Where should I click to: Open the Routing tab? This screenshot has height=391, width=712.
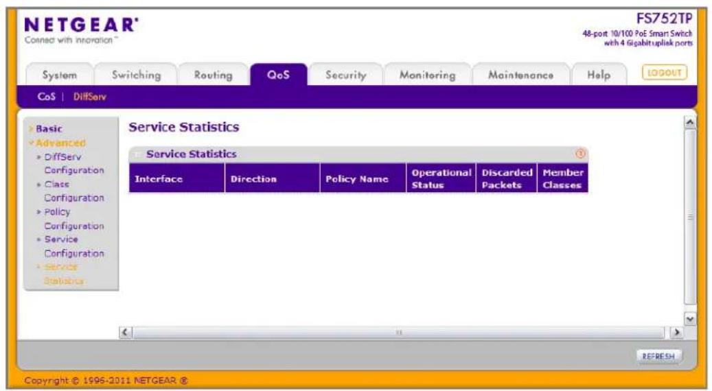tap(213, 75)
